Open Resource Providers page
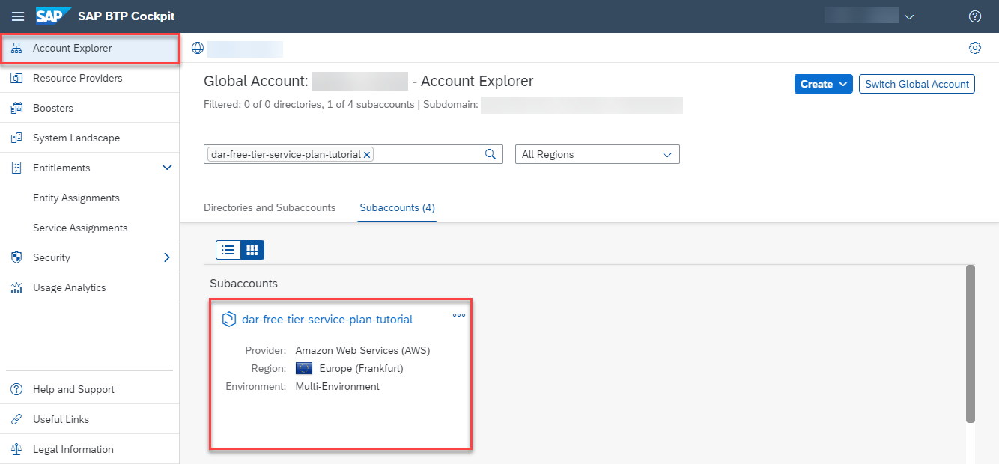 coord(90,78)
